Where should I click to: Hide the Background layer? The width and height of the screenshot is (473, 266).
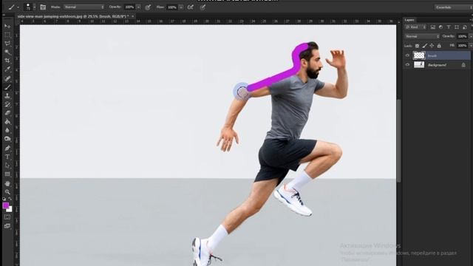pos(407,65)
